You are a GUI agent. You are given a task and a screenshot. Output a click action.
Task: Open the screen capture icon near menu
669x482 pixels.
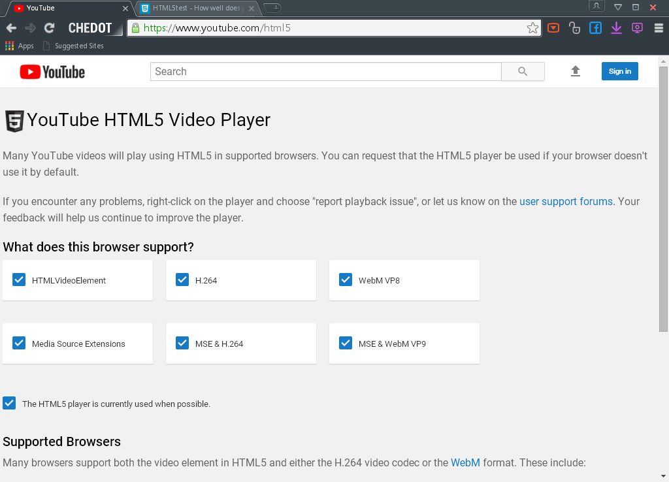(x=637, y=28)
